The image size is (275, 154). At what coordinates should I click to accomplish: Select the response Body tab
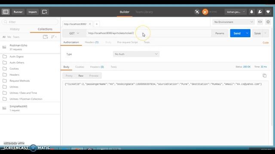(66, 67)
